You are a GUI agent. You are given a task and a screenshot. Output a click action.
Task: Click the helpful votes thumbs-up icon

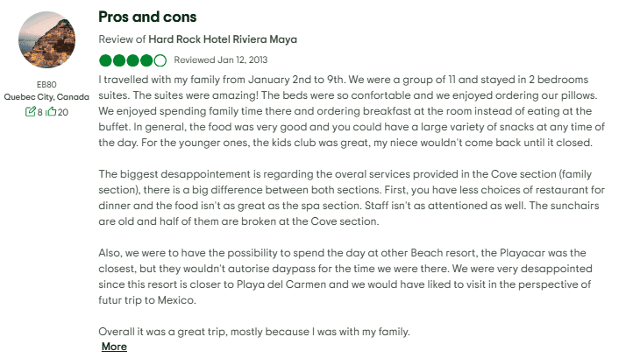(x=52, y=112)
